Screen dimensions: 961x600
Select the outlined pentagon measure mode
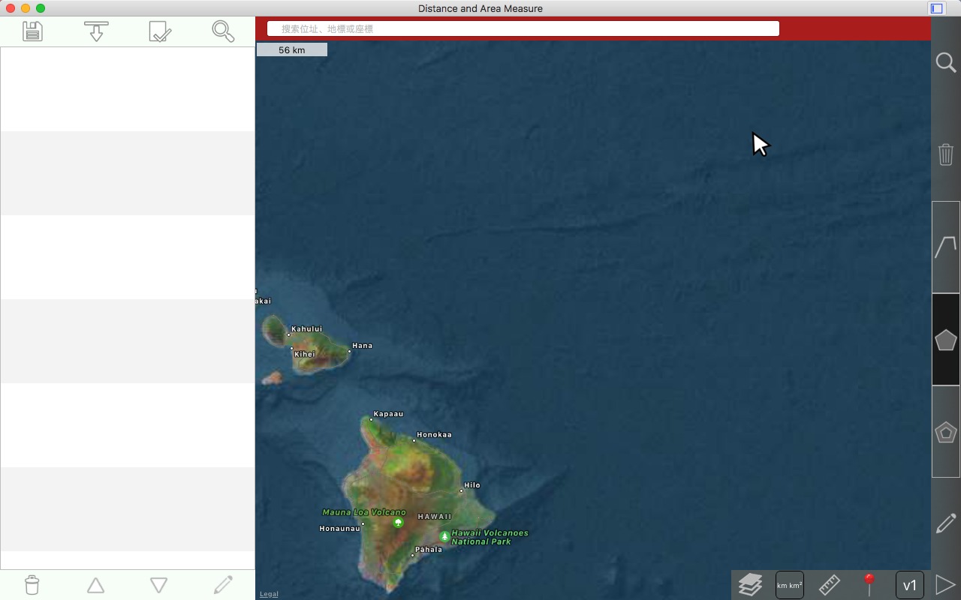pyautogui.click(x=946, y=432)
